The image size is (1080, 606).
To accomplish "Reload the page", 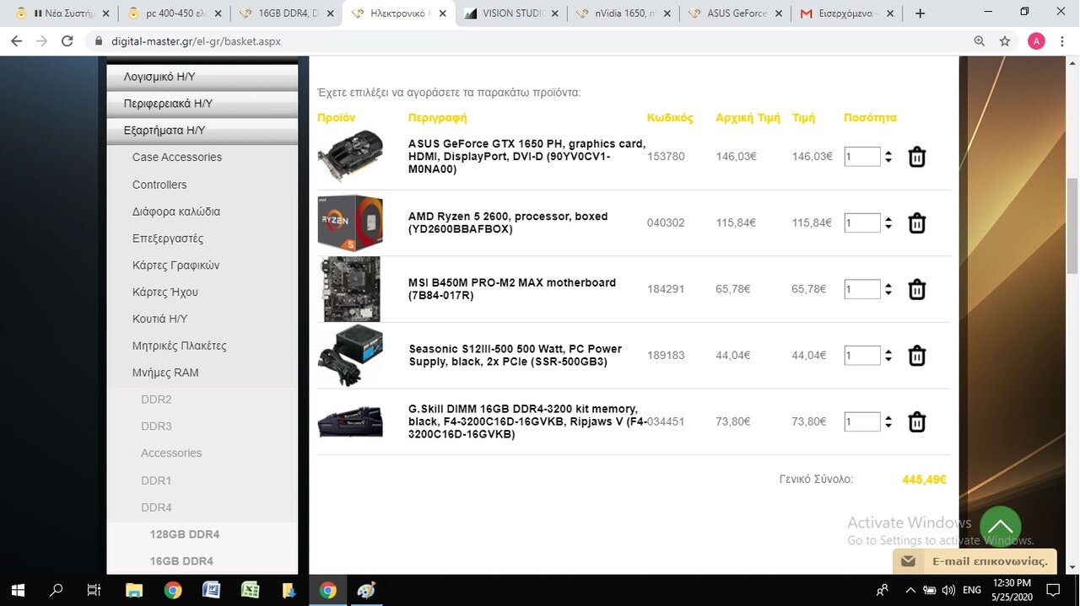I will (67, 40).
